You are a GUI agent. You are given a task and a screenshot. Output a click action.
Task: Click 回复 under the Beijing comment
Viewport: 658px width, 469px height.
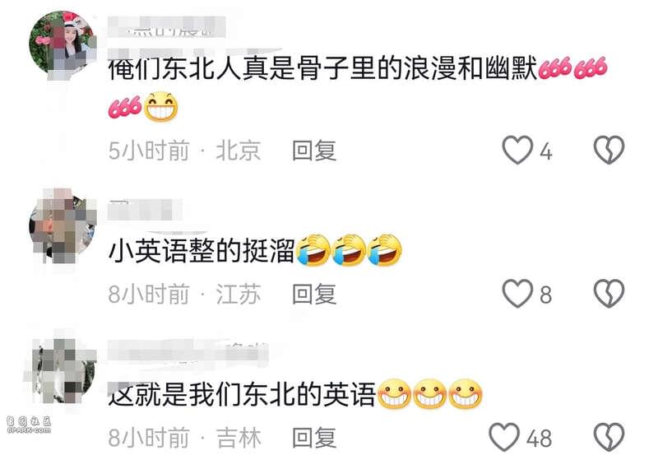[314, 151]
